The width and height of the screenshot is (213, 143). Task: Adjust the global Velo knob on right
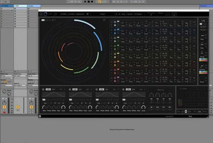(x=202, y=36)
